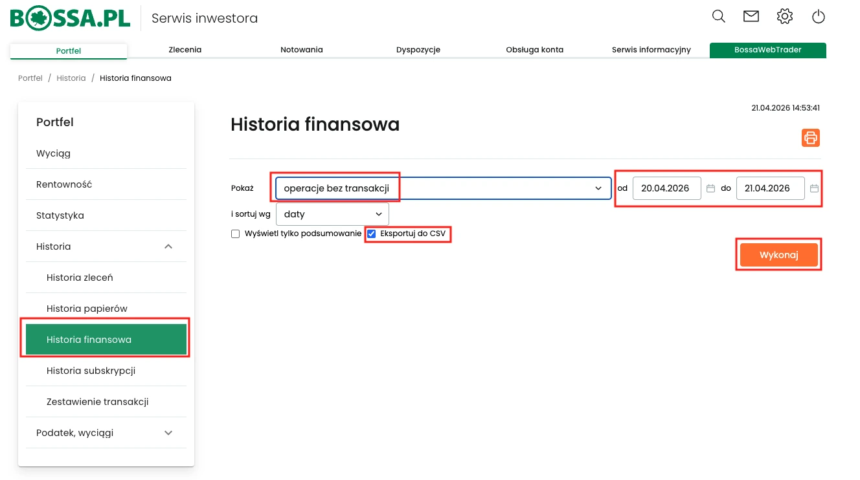Click the Portfel sidebar heading
The width and height of the screenshot is (860, 480).
point(55,122)
